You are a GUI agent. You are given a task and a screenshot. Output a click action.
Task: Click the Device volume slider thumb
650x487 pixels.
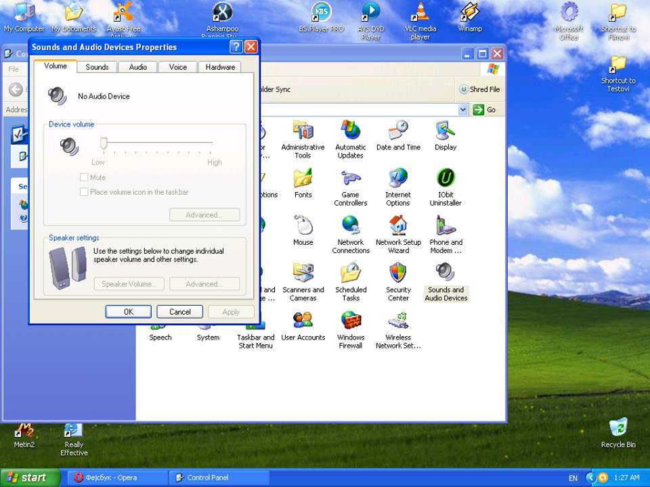pyautogui.click(x=104, y=143)
